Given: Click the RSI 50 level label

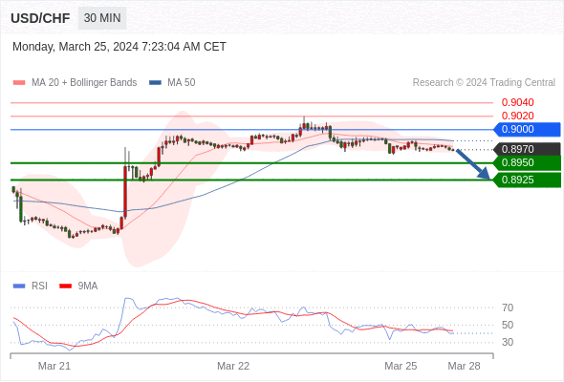Looking at the screenshot, I should [508, 326].
